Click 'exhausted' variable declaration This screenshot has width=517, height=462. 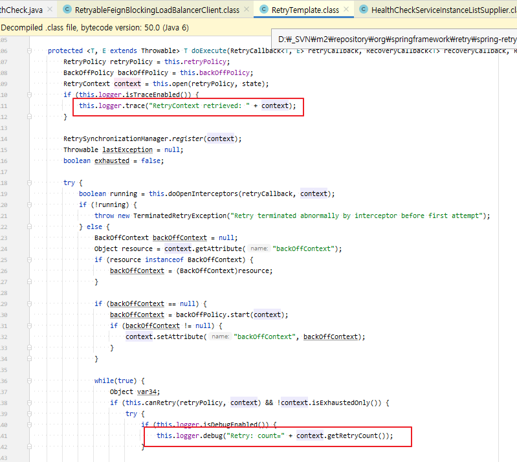tap(112, 160)
